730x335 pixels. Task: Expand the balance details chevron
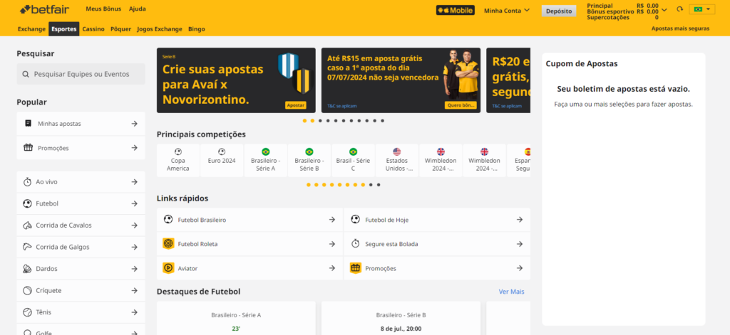(x=664, y=9)
